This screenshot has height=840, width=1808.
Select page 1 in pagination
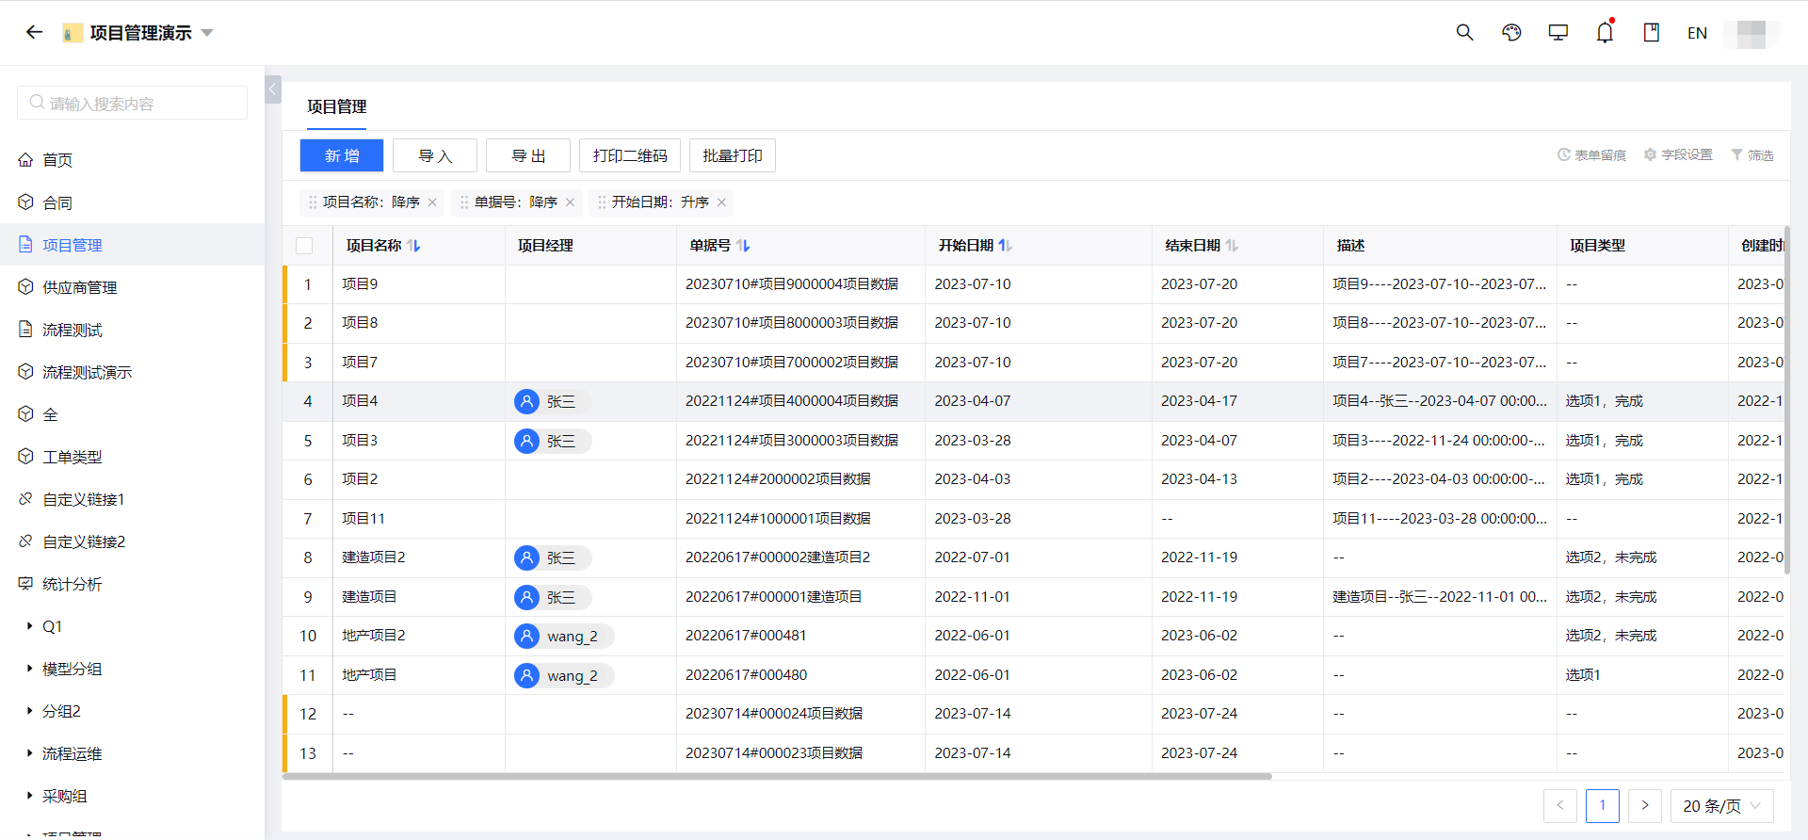1603,806
